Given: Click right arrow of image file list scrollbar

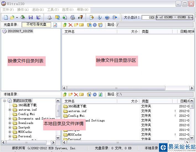Looking at the screenshot, I should coord(192,88).
